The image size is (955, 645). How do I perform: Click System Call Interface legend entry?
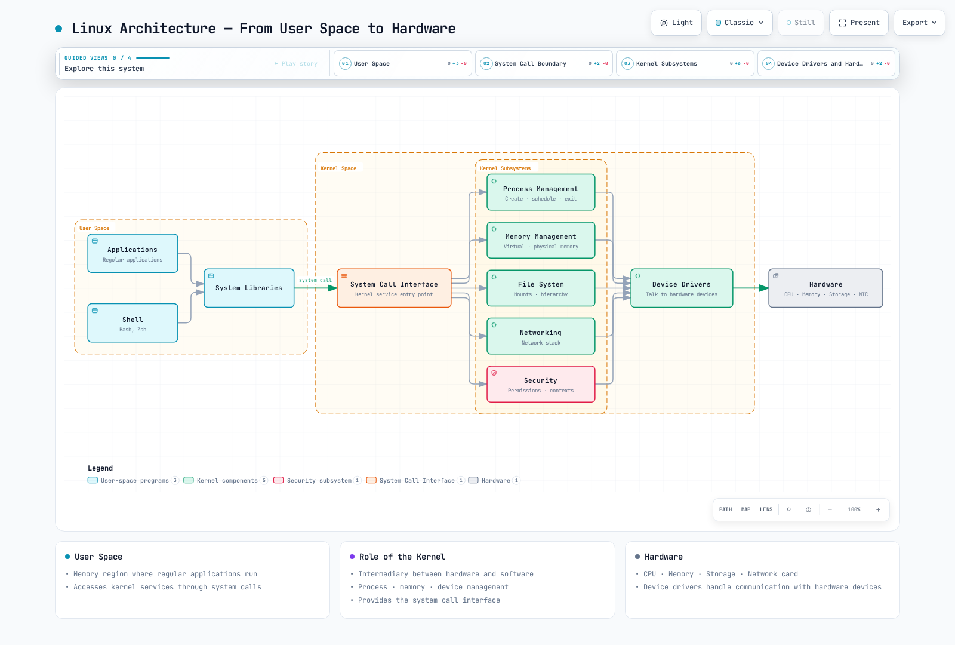point(415,480)
